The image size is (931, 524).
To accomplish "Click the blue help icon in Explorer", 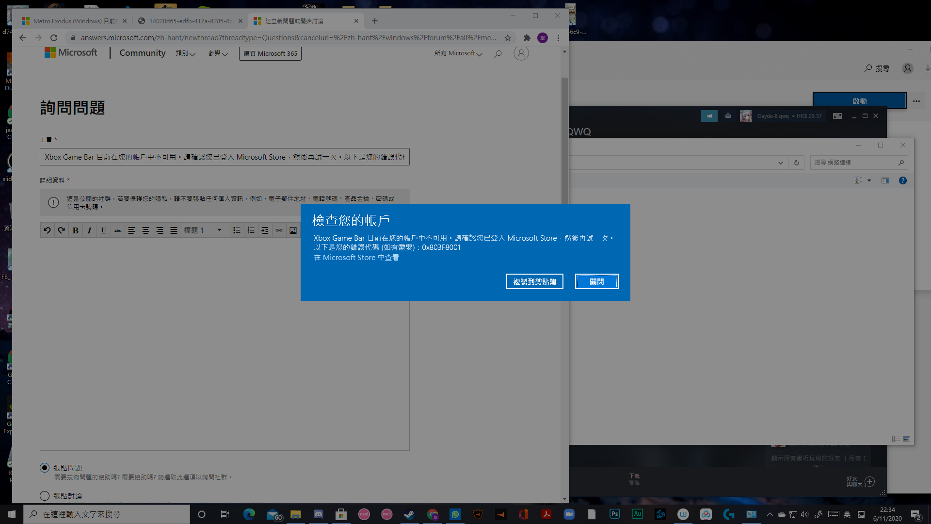I will [x=902, y=180].
